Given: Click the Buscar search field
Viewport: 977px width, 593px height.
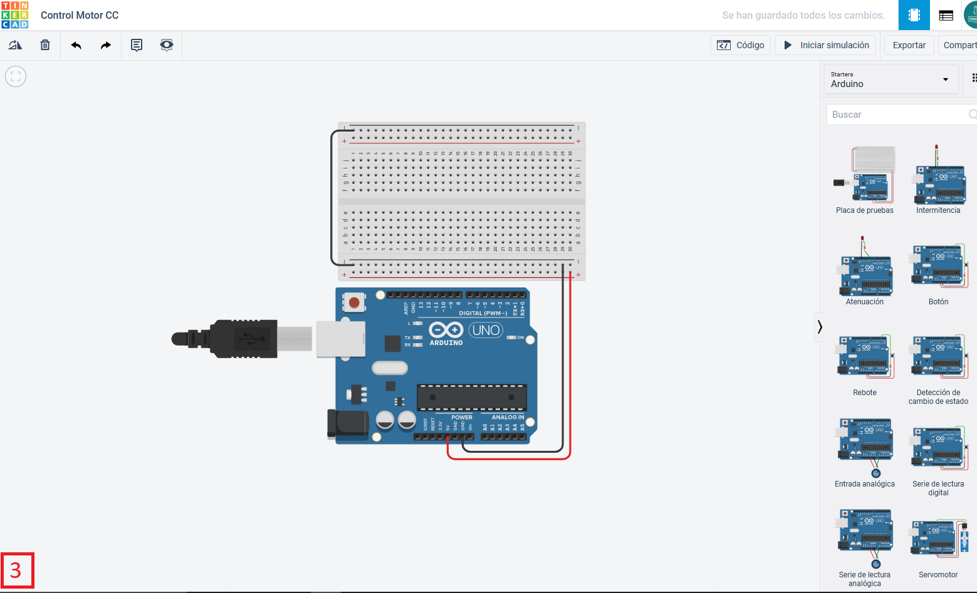Looking at the screenshot, I should (901, 115).
